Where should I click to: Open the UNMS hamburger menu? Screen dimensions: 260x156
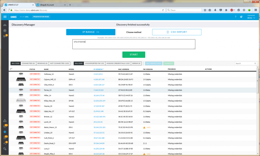coord(5,17)
